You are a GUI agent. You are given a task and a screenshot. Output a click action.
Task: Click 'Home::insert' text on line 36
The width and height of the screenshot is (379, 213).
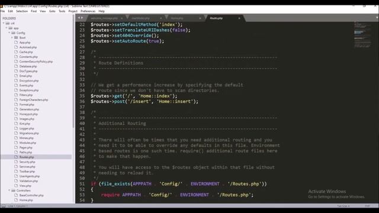(x=175, y=101)
